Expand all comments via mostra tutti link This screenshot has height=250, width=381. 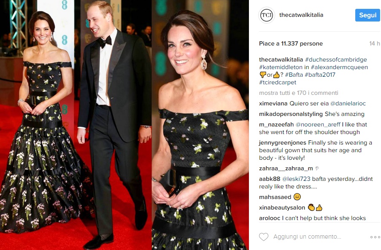[298, 93]
